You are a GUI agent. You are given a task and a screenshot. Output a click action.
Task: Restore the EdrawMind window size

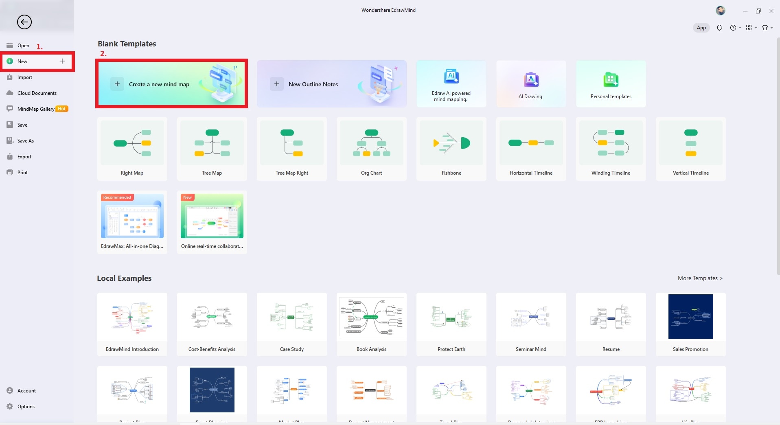point(758,11)
